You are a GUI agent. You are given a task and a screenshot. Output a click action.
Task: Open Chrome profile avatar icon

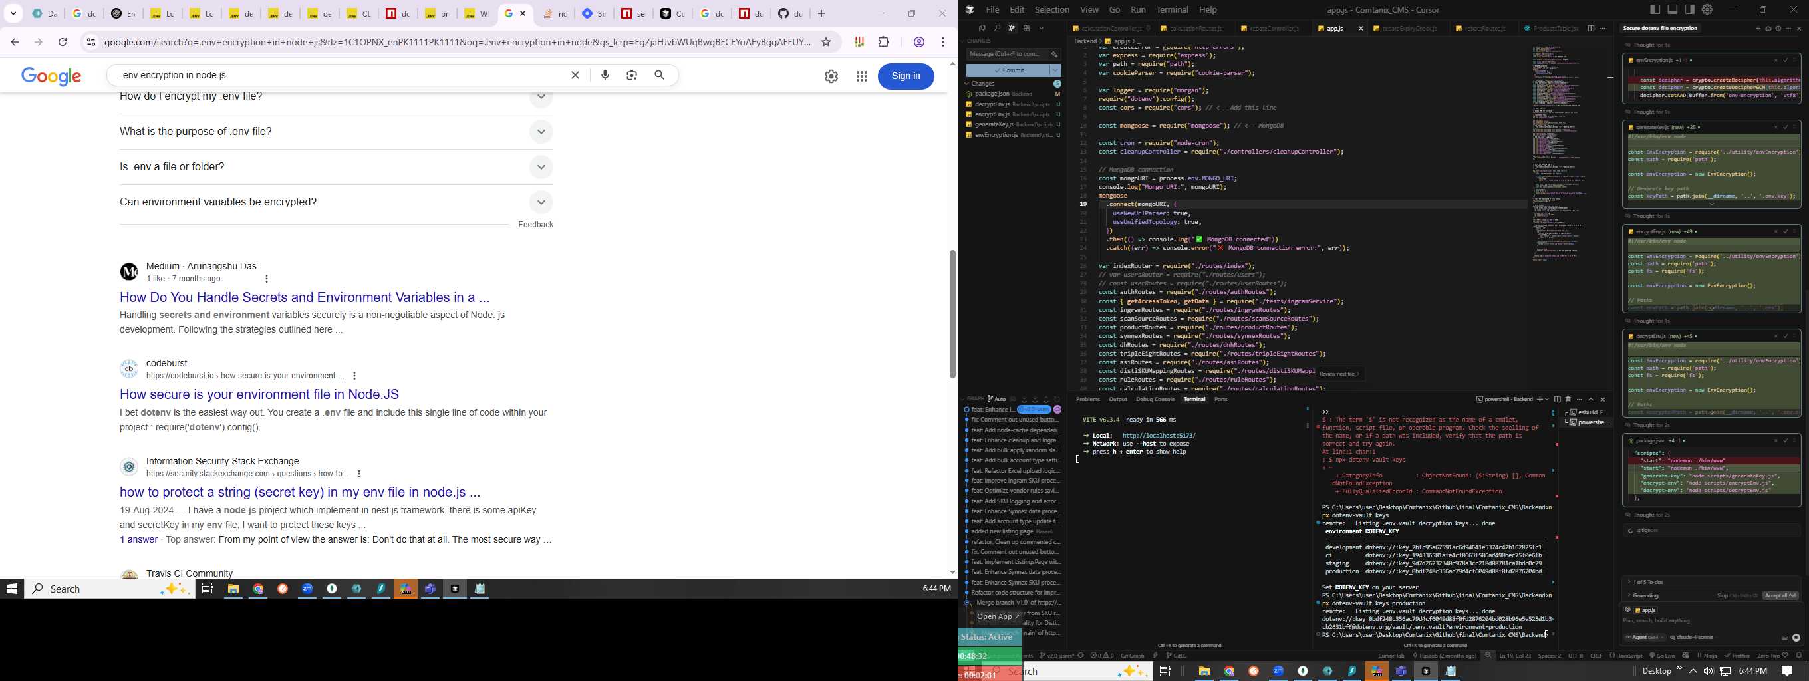click(x=918, y=42)
